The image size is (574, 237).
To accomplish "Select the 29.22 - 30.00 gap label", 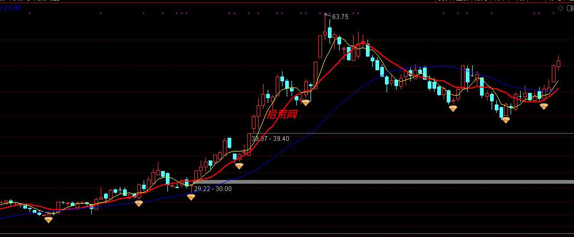I will [213, 189].
